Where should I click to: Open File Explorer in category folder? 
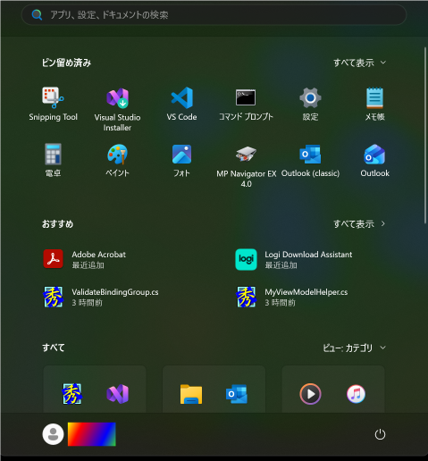click(191, 394)
